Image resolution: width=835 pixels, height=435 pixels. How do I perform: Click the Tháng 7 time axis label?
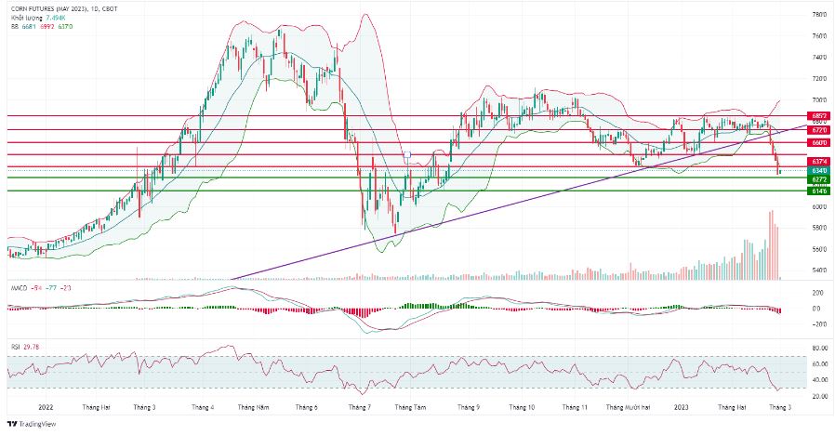[x=360, y=407]
